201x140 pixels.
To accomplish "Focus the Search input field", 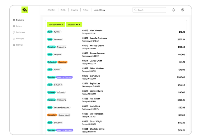I will (149, 10).
